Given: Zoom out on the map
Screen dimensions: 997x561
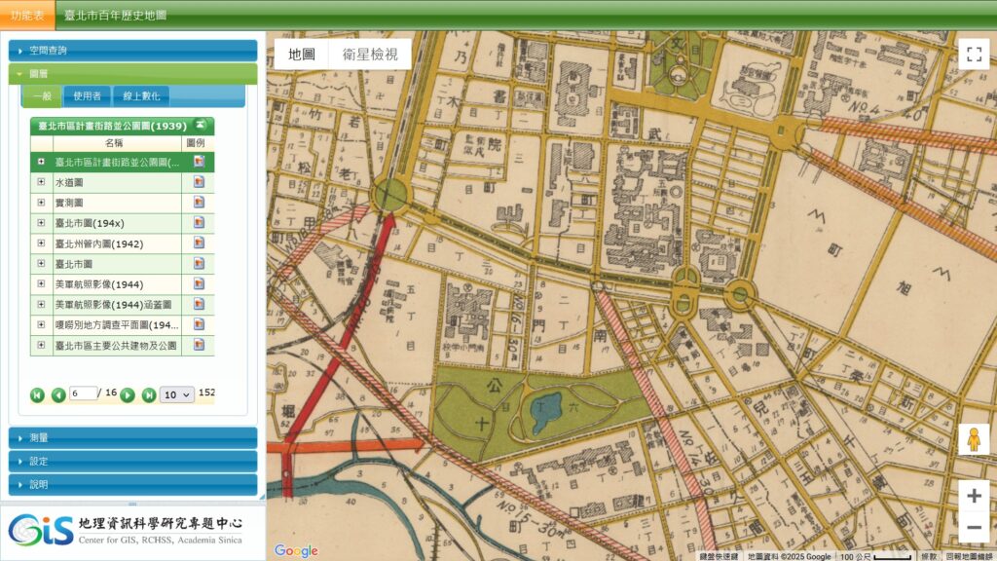Looking at the screenshot, I should point(974,527).
